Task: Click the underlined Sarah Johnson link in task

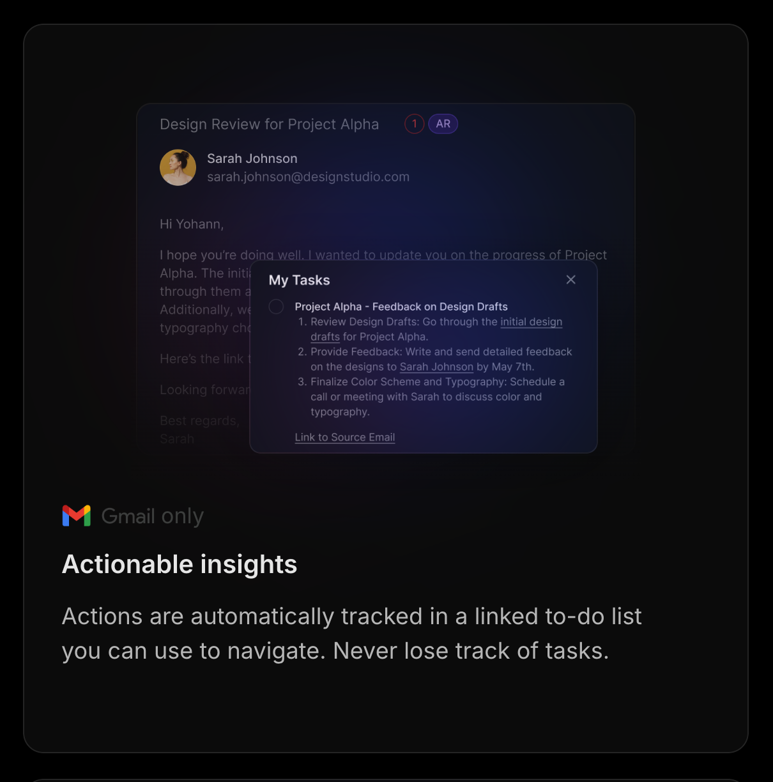Action: coord(436,367)
